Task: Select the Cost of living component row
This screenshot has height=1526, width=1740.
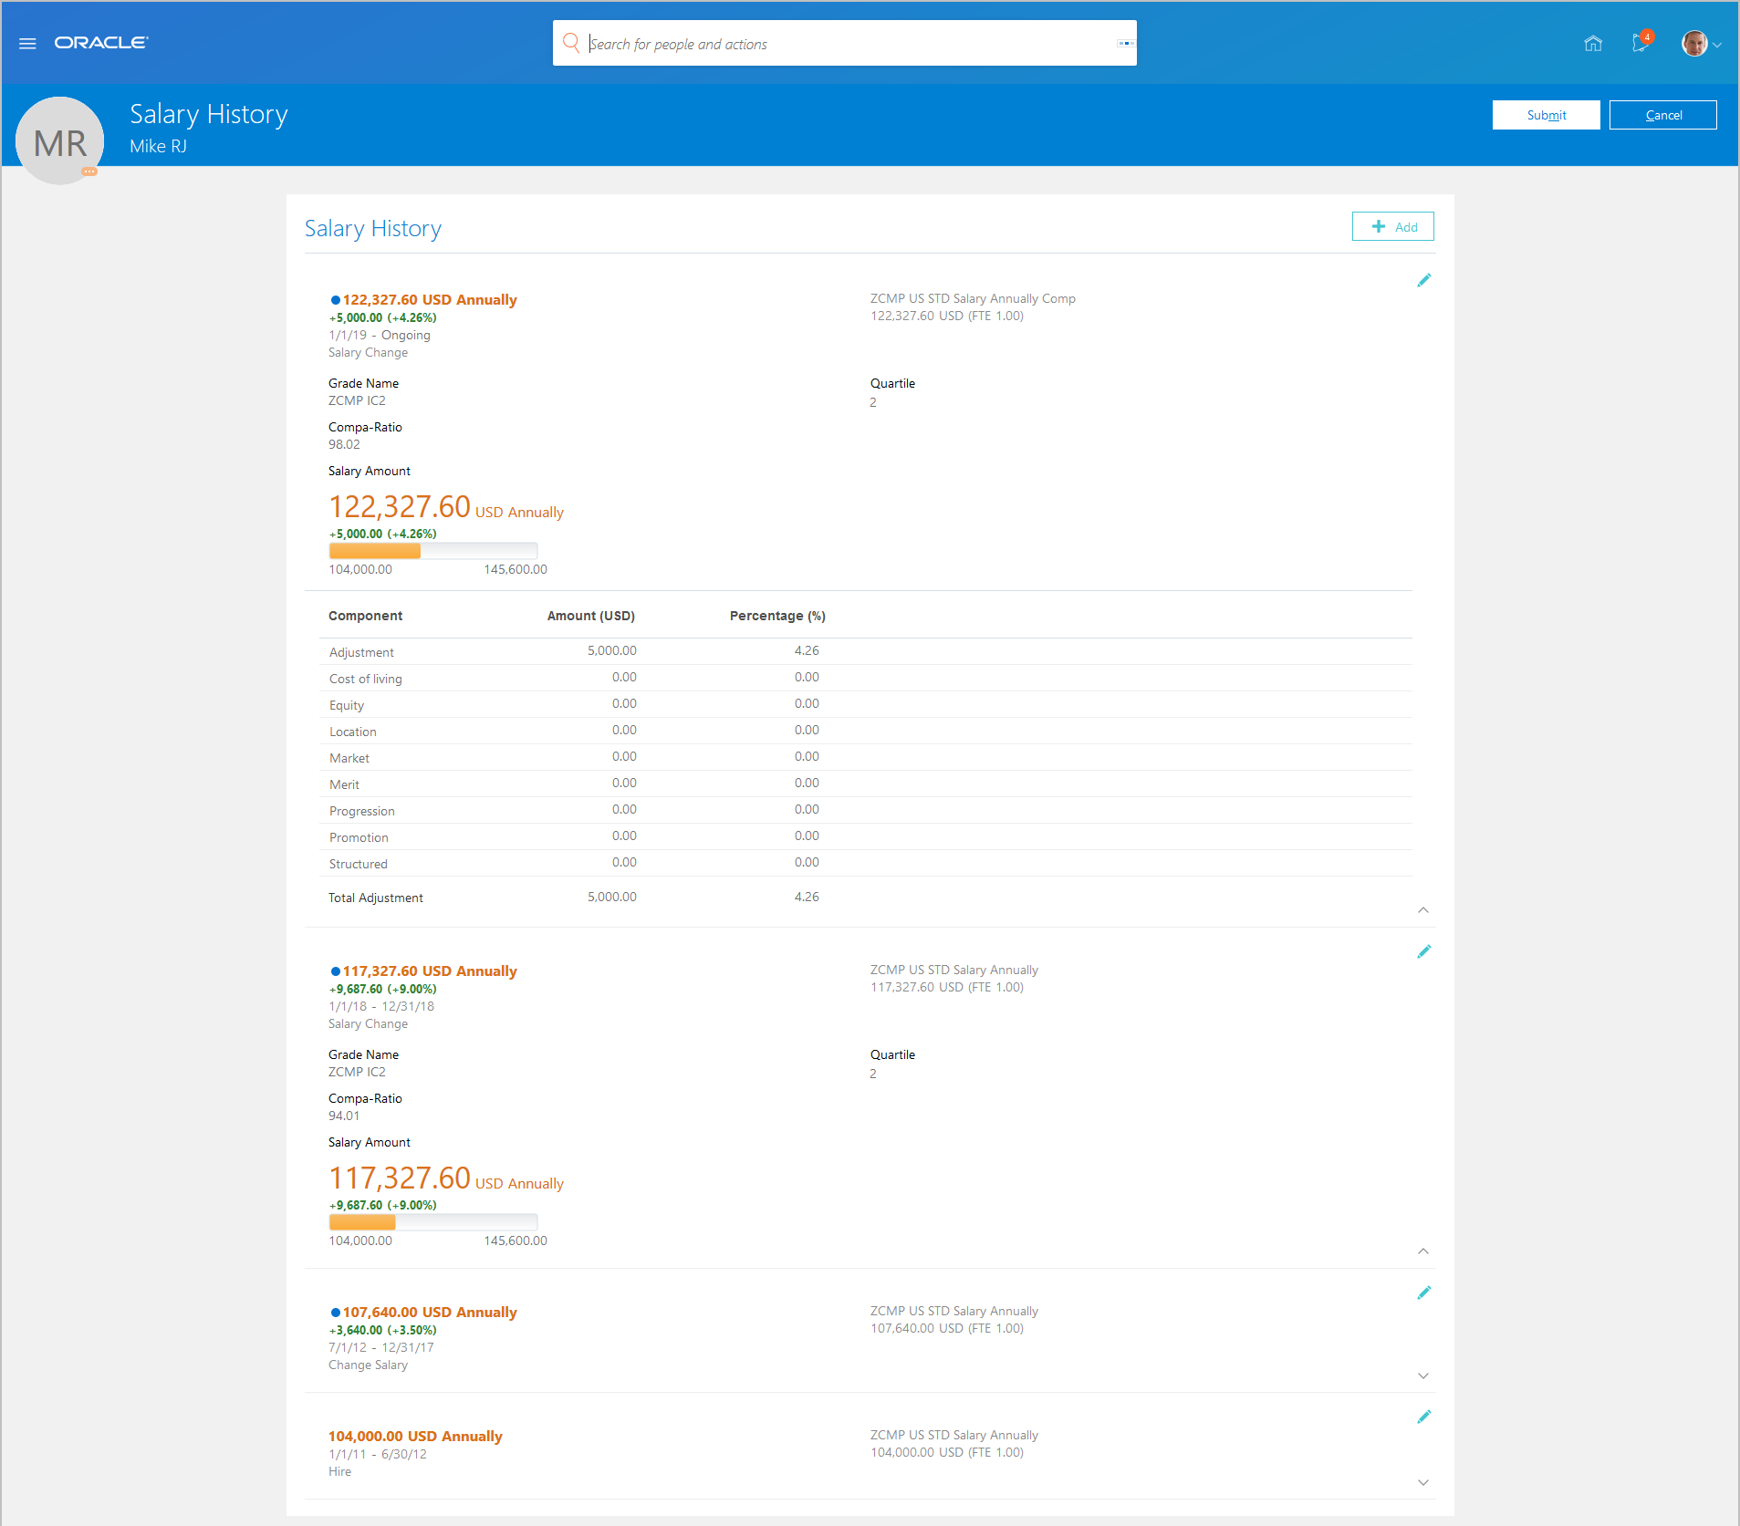Action: [866, 678]
